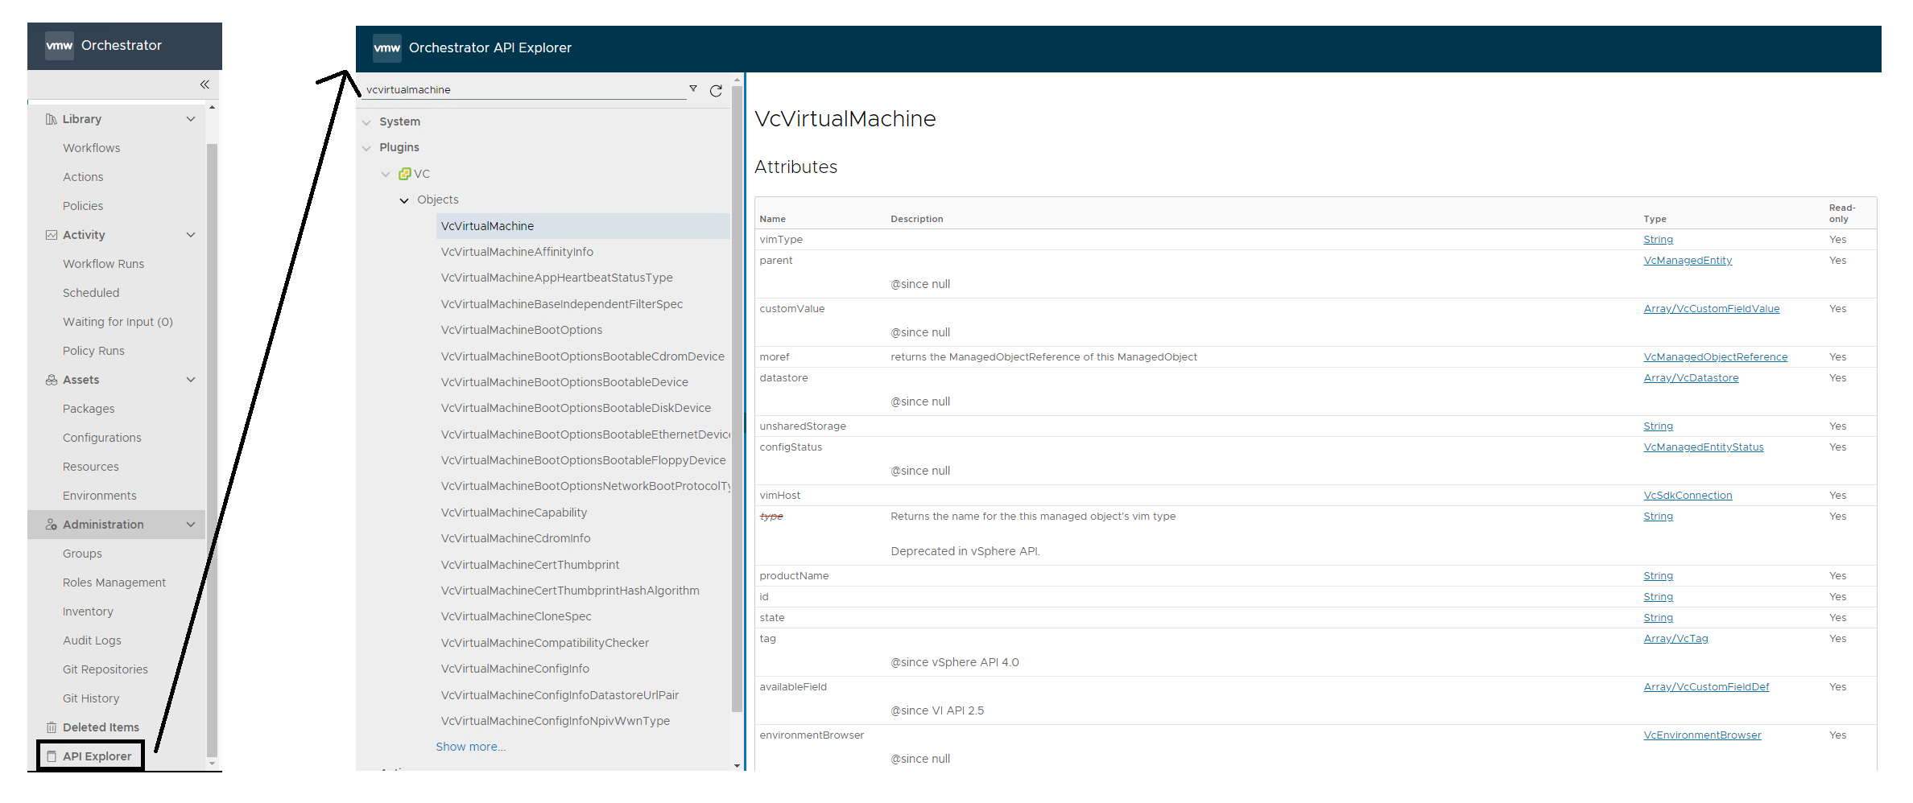Click the Deleted Items trash icon

(52, 727)
